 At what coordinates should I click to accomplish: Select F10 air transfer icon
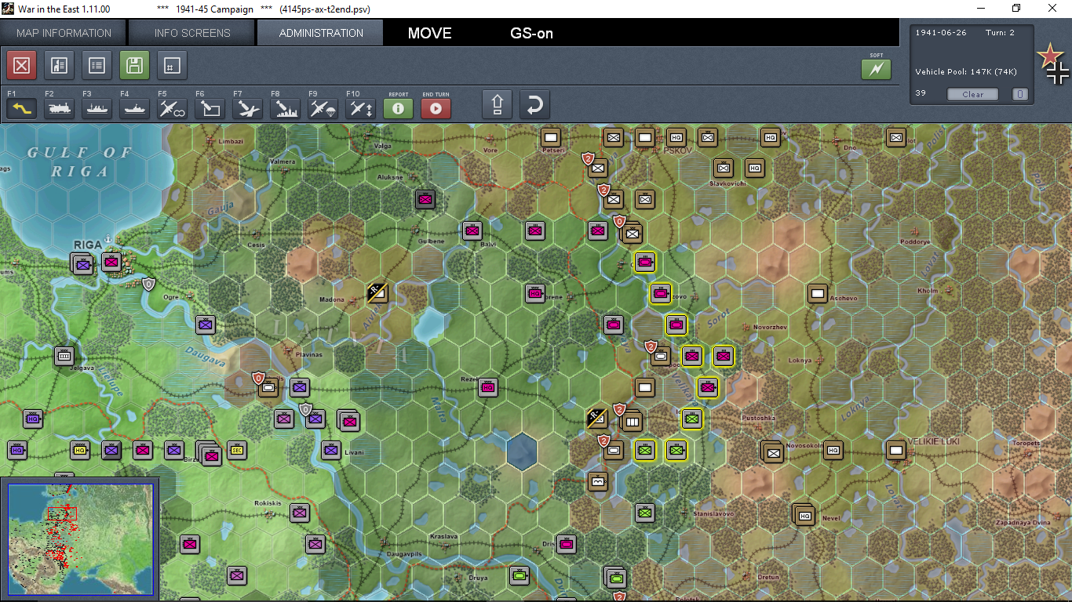coord(360,108)
